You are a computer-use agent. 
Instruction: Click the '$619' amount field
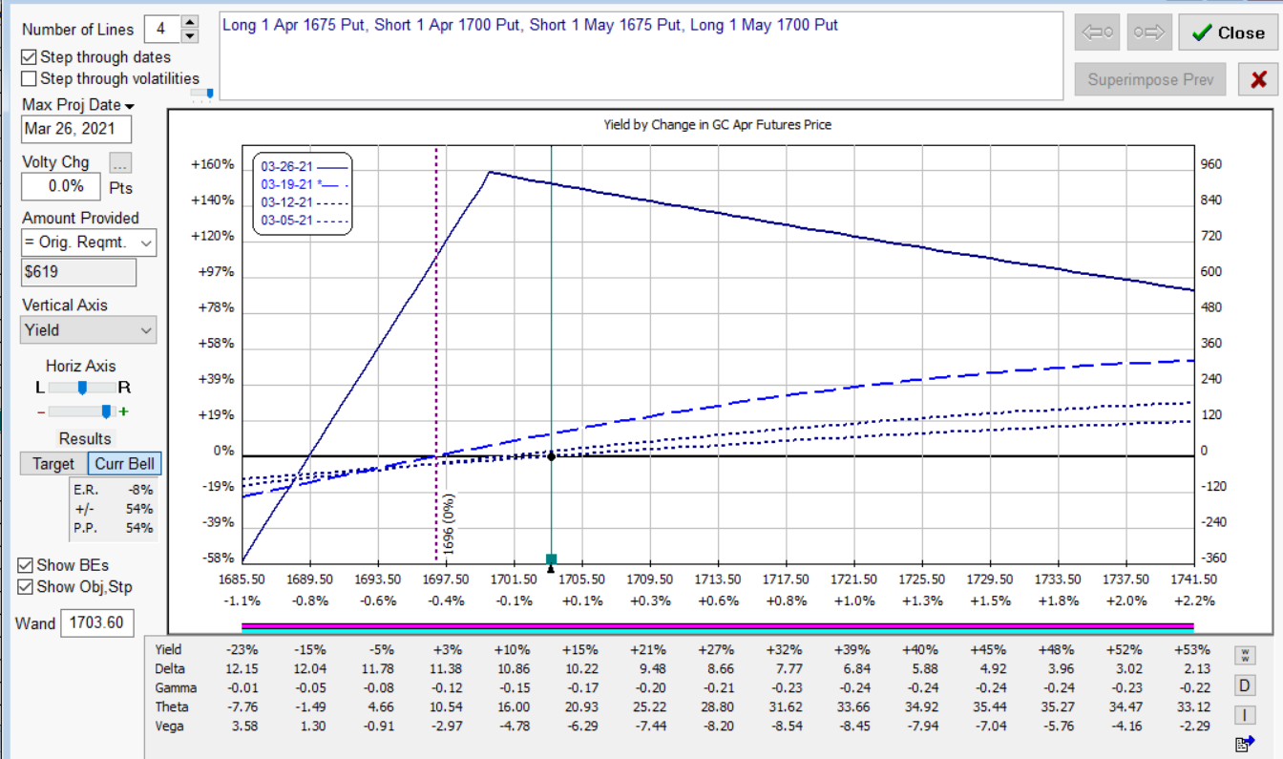tap(78, 272)
